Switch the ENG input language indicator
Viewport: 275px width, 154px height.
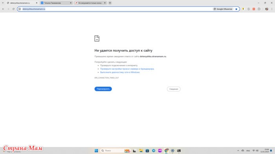click(248, 151)
